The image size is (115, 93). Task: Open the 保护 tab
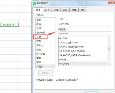pyautogui.click(x=83, y=10)
